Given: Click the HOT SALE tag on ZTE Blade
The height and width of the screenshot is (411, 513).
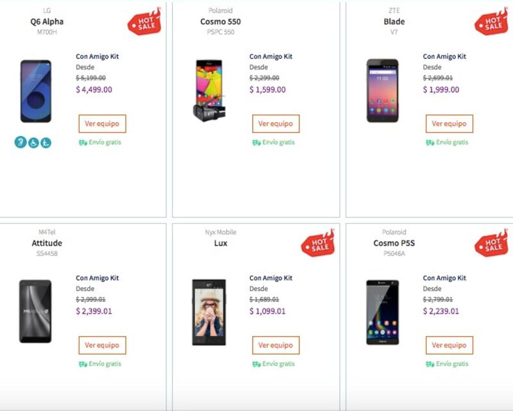Looking at the screenshot, I should (491, 22).
